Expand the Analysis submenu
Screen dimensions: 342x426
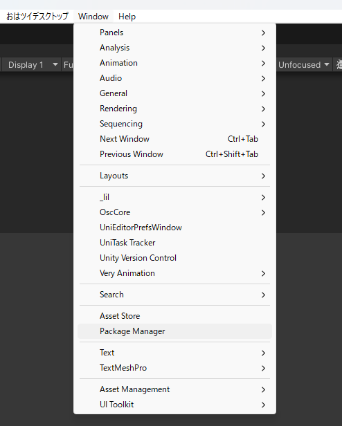pyautogui.click(x=174, y=48)
